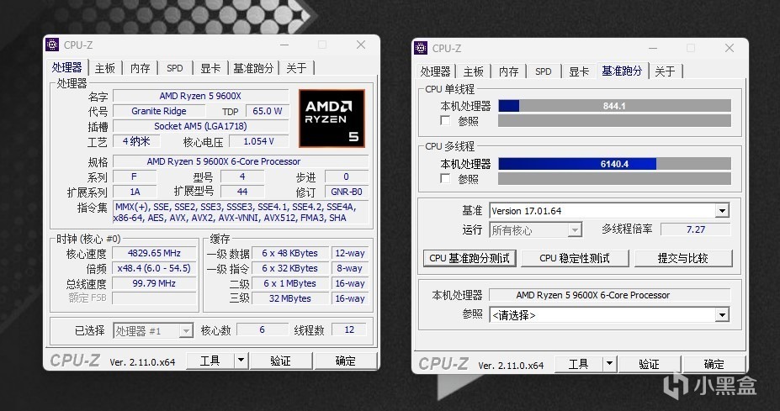The height and width of the screenshot is (411, 780).
Task: Click 修订 value GNR-B0
Action: tap(346, 192)
